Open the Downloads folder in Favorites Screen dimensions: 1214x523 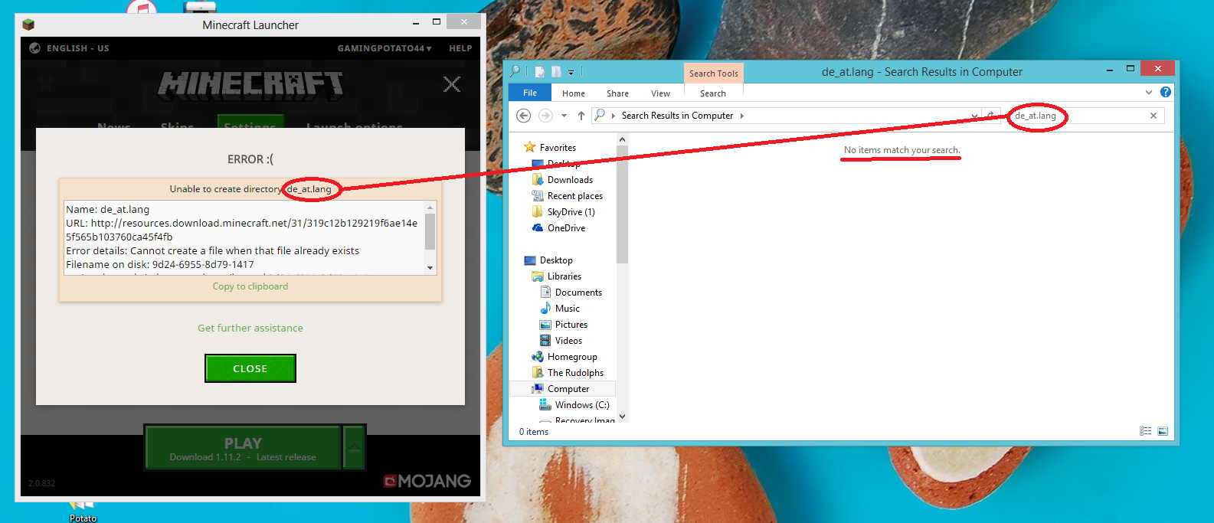pyautogui.click(x=570, y=180)
